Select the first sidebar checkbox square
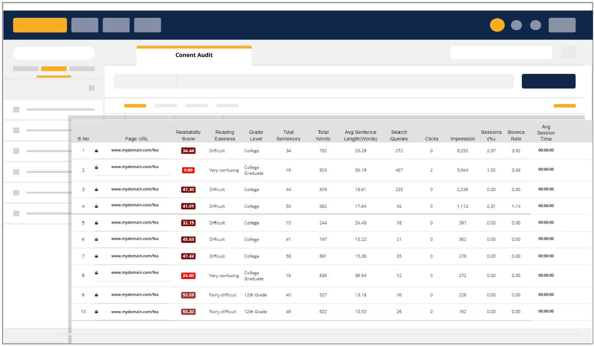 click(16, 110)
